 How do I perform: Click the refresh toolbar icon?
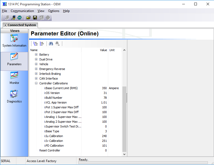tap(20, 18)
